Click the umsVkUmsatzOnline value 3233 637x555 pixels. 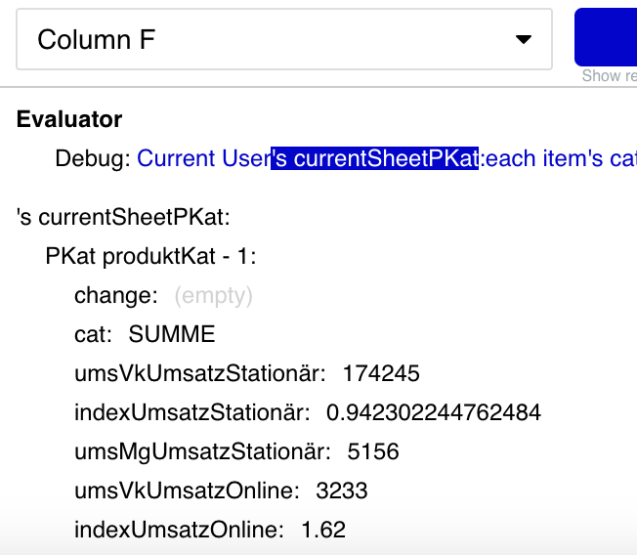point(342,491)
